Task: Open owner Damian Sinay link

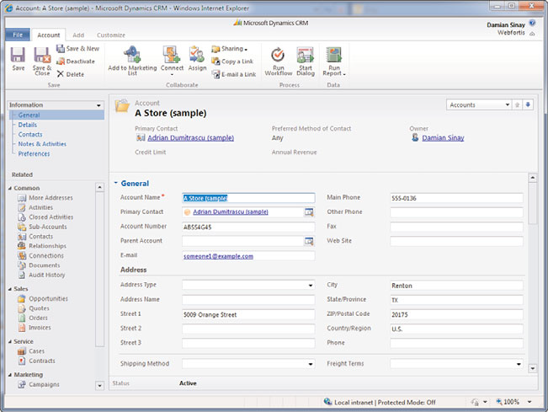Action: tap(443, 138)
